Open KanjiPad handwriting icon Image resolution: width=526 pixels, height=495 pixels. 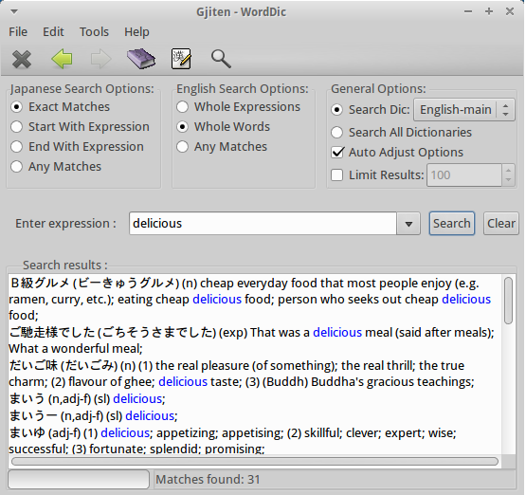[181, 59]
